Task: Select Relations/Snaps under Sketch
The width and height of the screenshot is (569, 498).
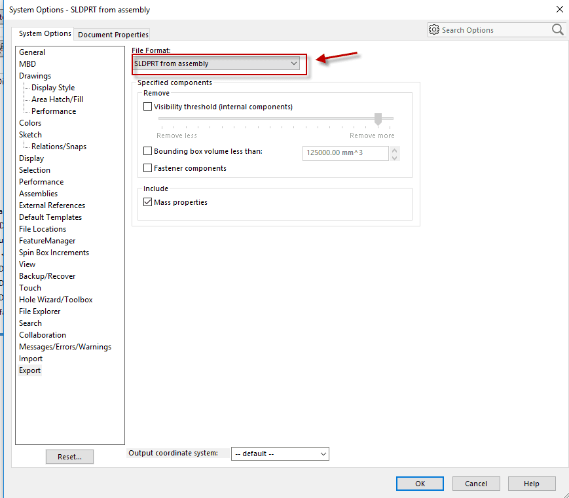Action: pyautogui.click(x=59, y=147)
